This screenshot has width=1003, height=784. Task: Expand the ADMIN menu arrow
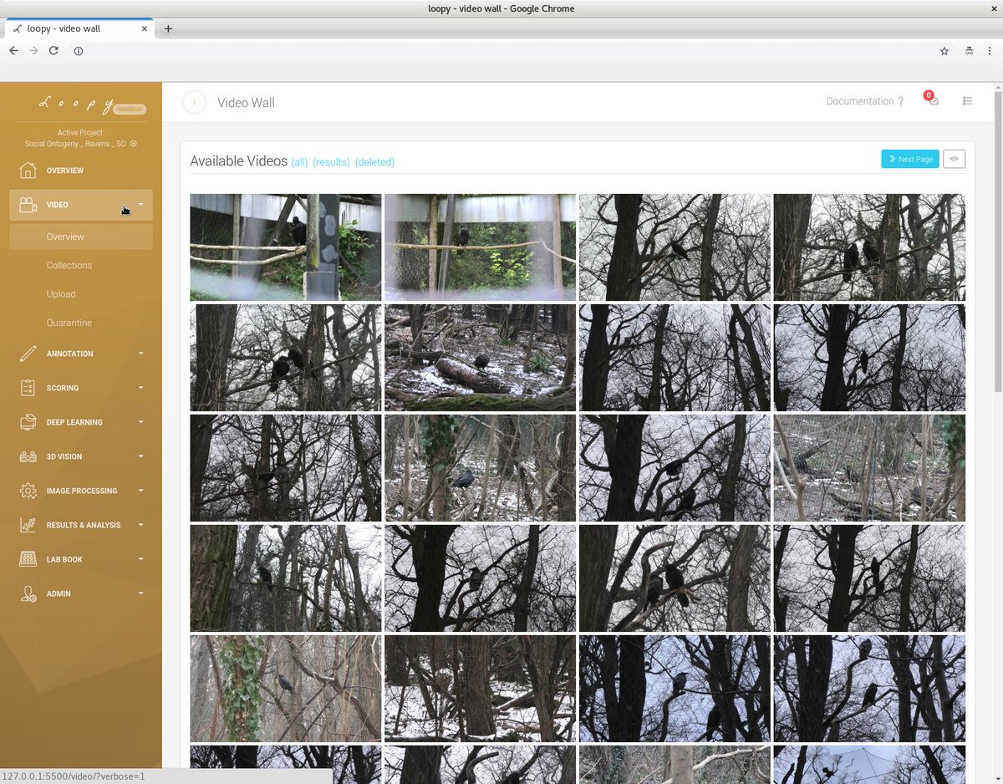140,593
